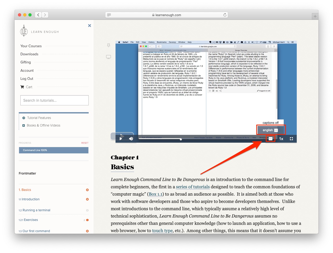Choose the captions off option

tap(270, 123)
